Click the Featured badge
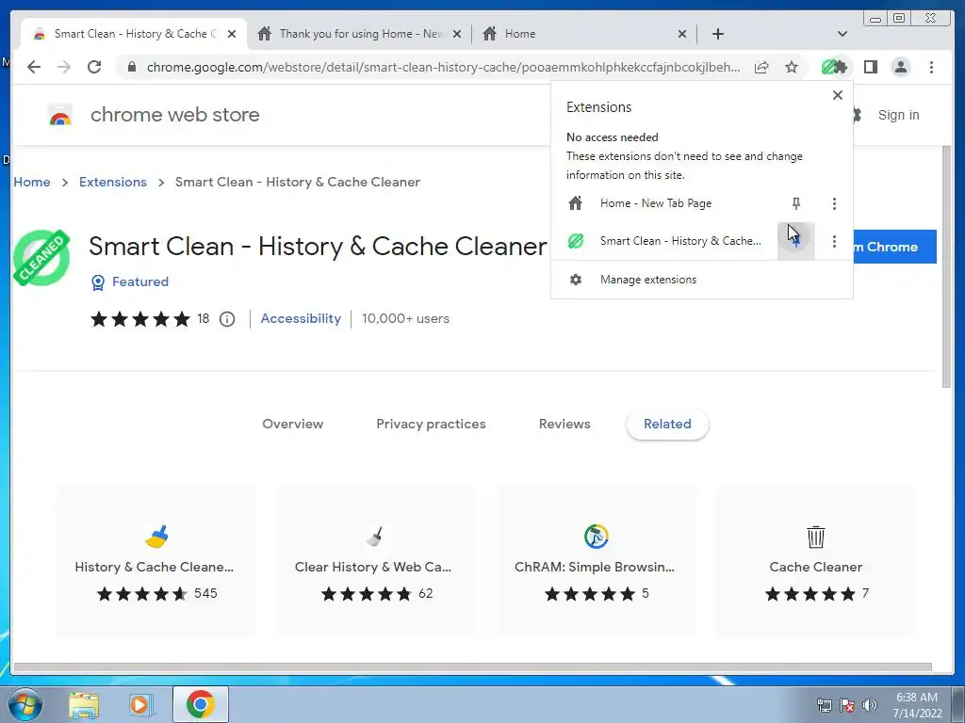965x723 pixels. coord(130,281)
